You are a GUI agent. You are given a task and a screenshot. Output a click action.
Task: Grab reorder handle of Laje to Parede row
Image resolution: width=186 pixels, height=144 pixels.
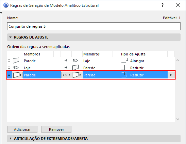(9, 68)
